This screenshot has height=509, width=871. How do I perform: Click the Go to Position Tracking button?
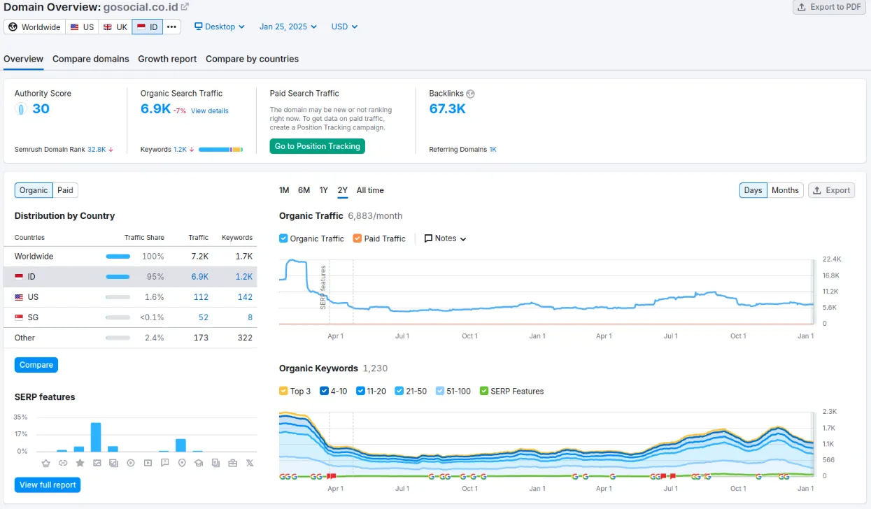click(318, 146)
